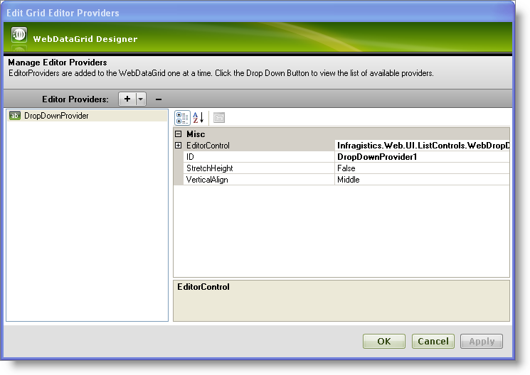Click the add editor provider plus button
Image resolution: width=530 pixels, height=375 pixels.
coord(127,99)
